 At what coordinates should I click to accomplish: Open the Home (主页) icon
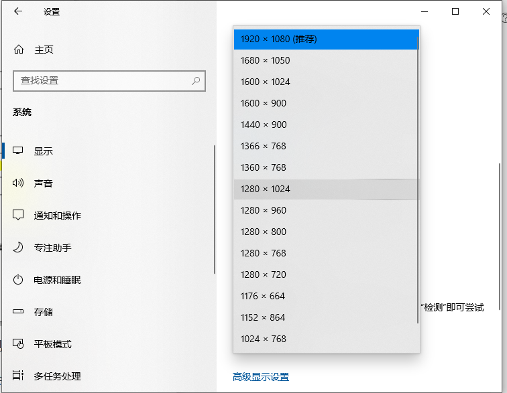click(x=19, y=50)
